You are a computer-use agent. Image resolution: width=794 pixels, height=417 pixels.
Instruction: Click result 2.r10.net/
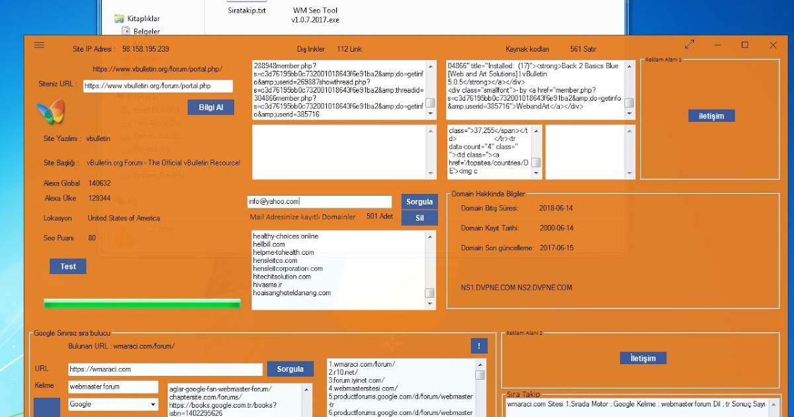pyautogui.click(x=344, y=372)
